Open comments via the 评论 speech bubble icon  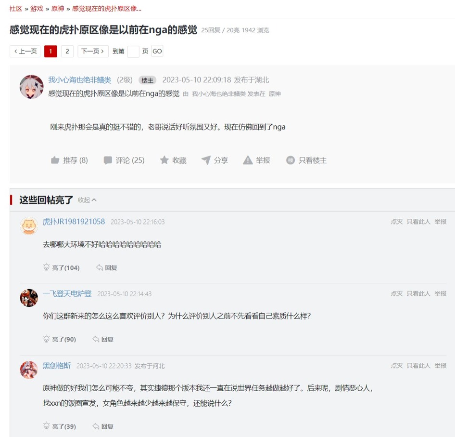[108, 160]
